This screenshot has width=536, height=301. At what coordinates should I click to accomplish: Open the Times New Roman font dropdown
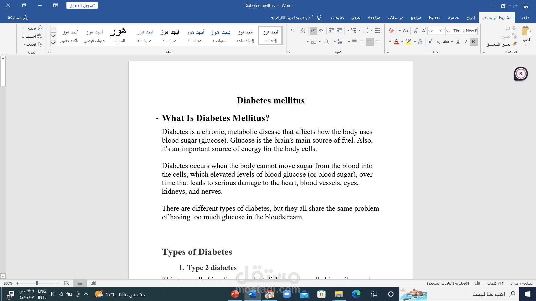tap(448, 31)
